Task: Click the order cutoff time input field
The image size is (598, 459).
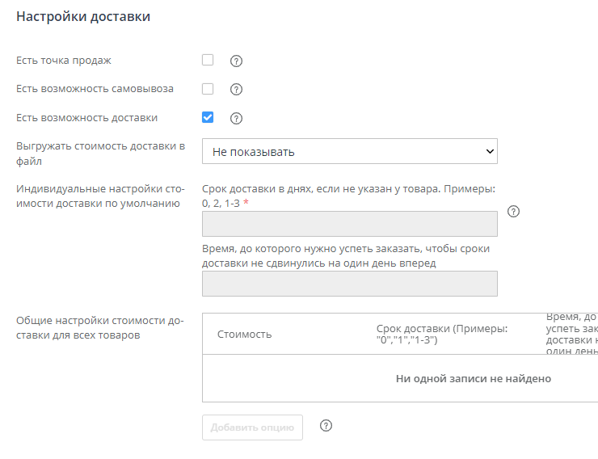Action: tap(349, 284)
